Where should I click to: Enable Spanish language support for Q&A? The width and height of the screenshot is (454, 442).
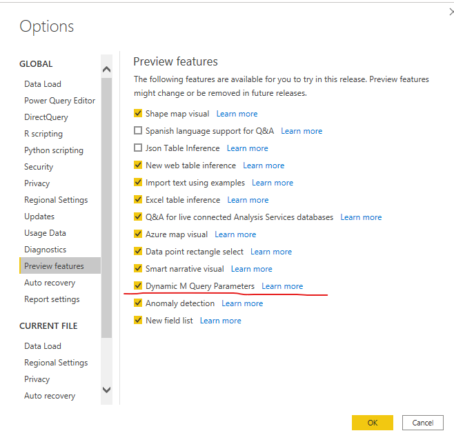(138, 130)
